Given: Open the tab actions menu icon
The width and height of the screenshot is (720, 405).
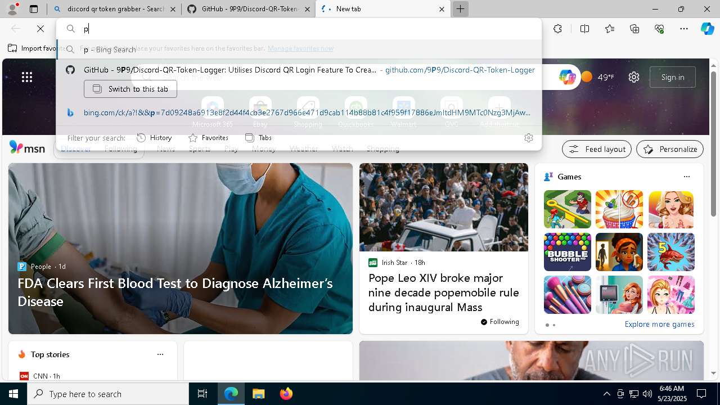Looking at the screenshot, I should (x=34, y=9).
